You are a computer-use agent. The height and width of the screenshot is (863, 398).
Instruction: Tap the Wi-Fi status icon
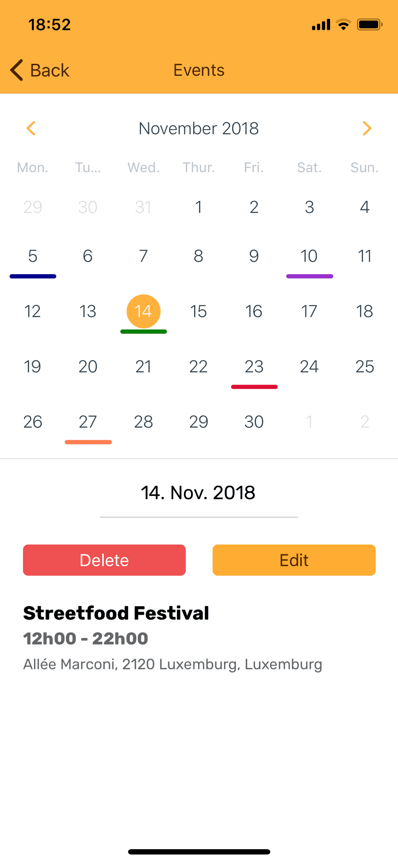(x=343, y=24)
